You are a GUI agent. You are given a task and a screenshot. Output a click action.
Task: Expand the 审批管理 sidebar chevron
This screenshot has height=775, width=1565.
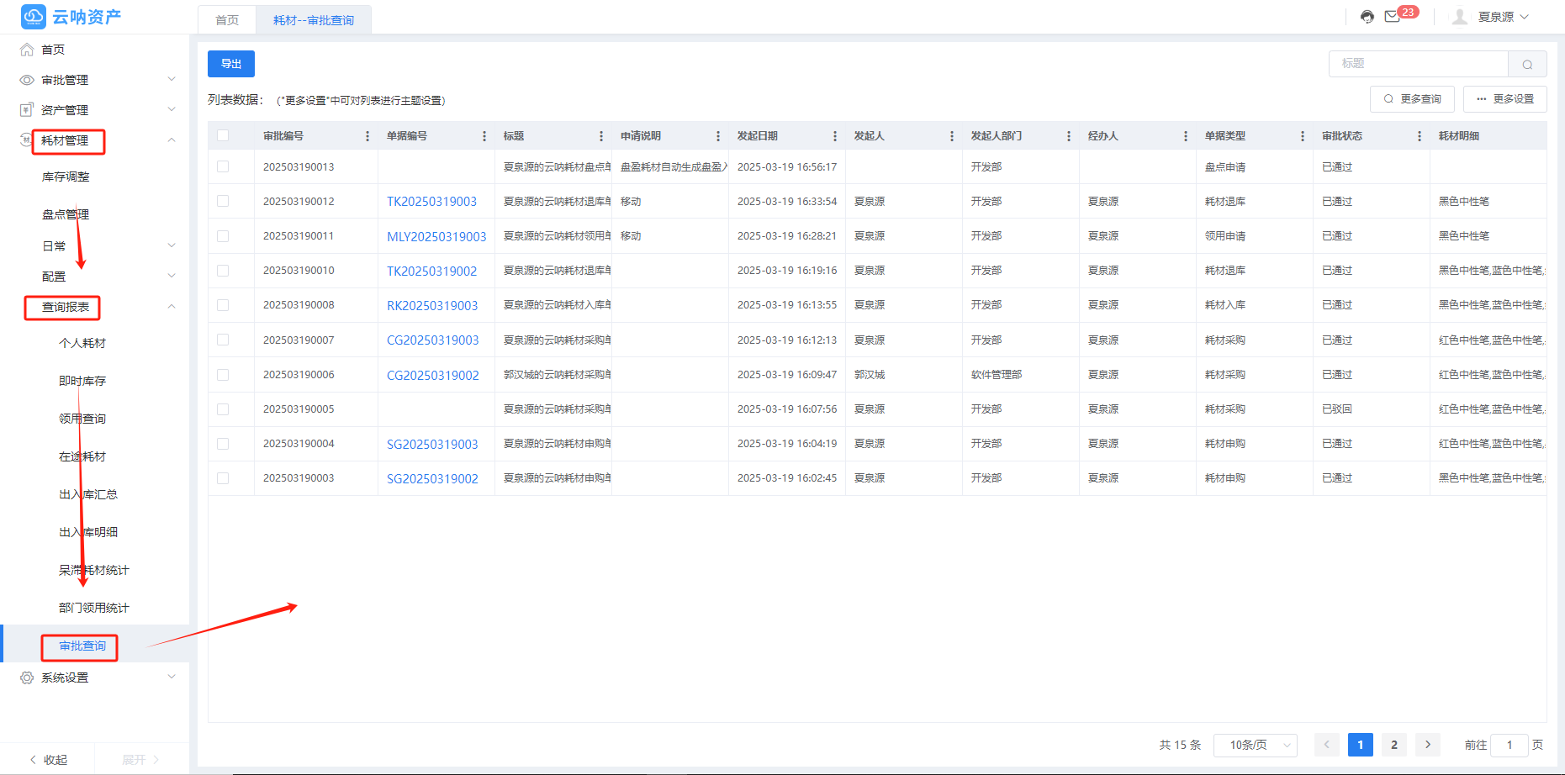click(x=172, y=79)
